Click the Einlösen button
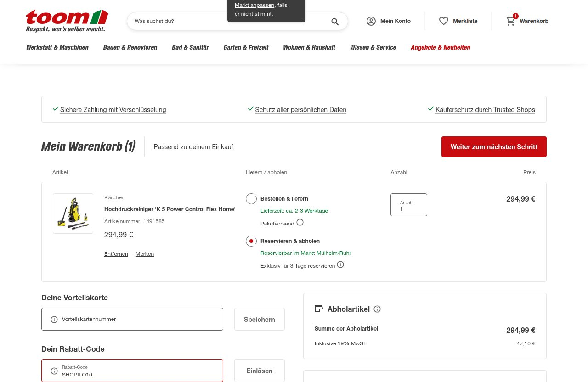The width and height of the screenshot is (588, 382). click(x=260, y=371)
